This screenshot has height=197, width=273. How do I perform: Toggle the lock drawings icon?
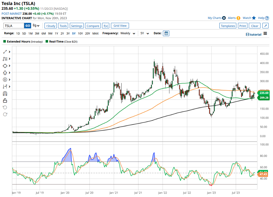[5, 100]
